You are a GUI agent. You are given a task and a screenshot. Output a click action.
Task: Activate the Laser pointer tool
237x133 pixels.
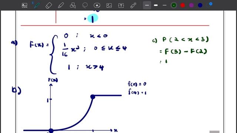(x=133, y=6)
